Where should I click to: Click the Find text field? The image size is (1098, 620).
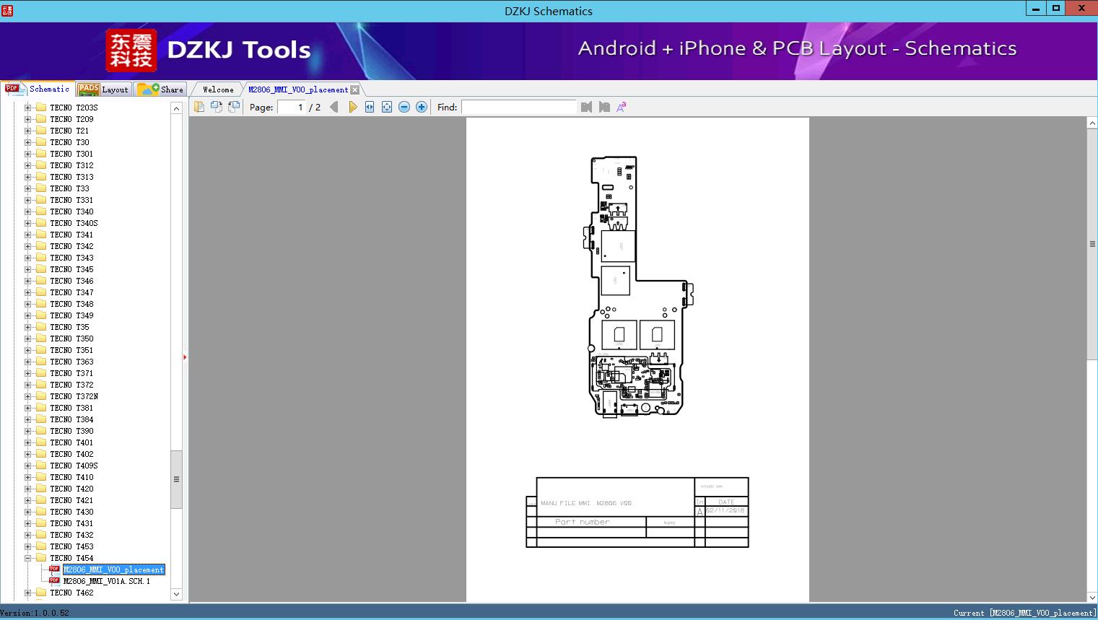coord(518,107)
